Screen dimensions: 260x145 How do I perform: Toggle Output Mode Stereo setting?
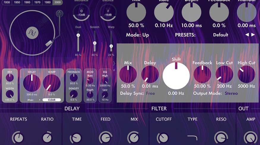231,94
